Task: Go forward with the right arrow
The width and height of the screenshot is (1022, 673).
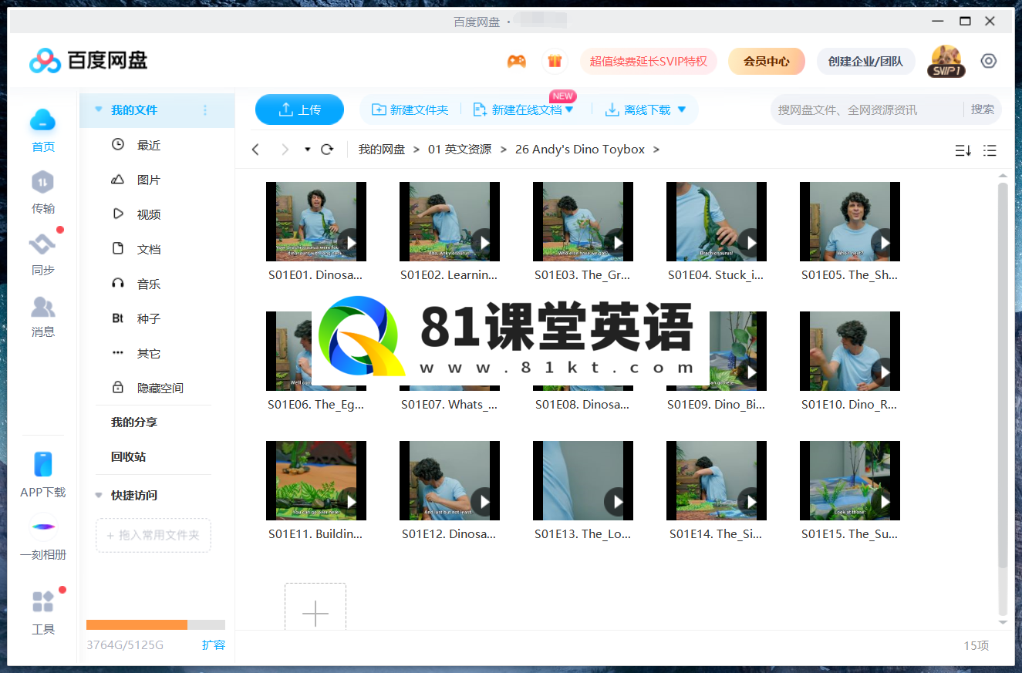Action: pyautogui.click(x=285, y=150)
